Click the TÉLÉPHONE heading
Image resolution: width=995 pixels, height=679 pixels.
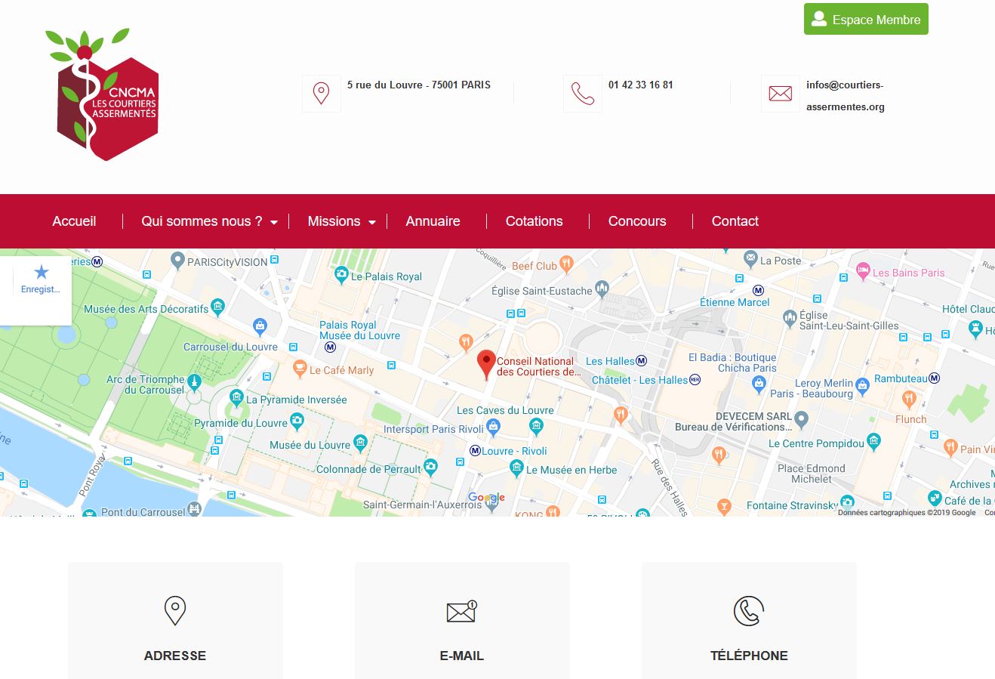[x=749, y=656]
